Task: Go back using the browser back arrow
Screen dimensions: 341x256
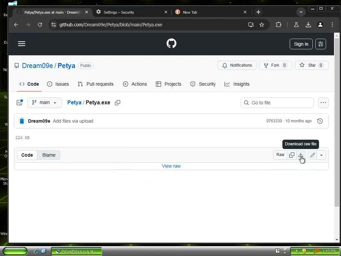Action: (16, 25)
